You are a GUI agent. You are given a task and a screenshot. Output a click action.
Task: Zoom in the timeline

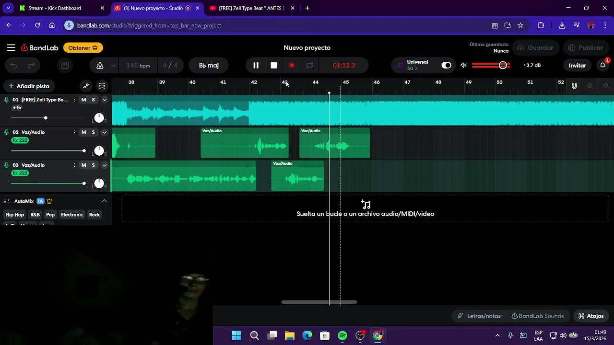pyautogui.click(x=606, y=86)
